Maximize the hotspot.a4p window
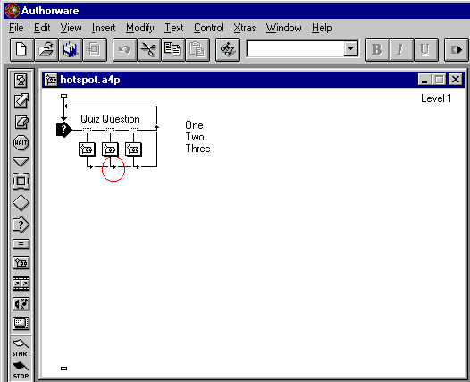The height and width of the screenshot is (382, 470). point(439,80)
